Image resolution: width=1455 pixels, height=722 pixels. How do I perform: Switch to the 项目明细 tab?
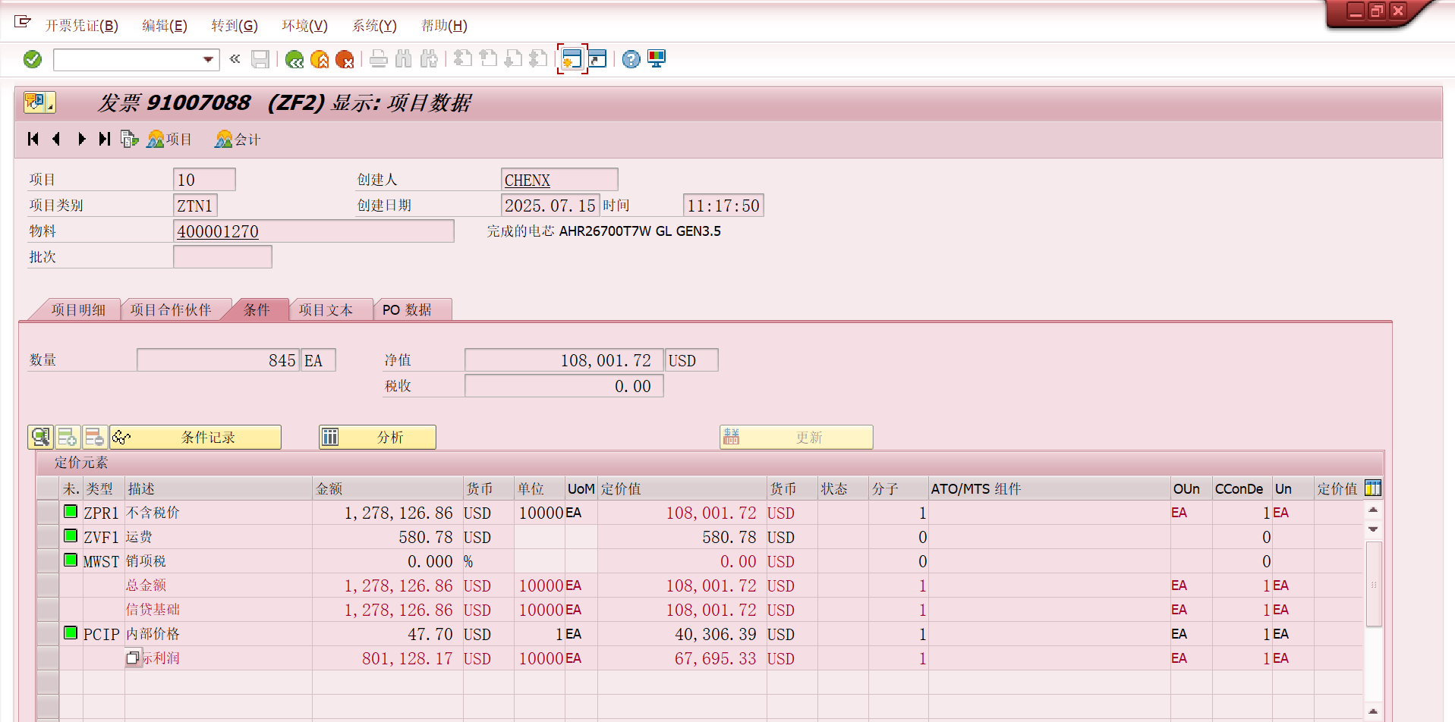(78, 309)
